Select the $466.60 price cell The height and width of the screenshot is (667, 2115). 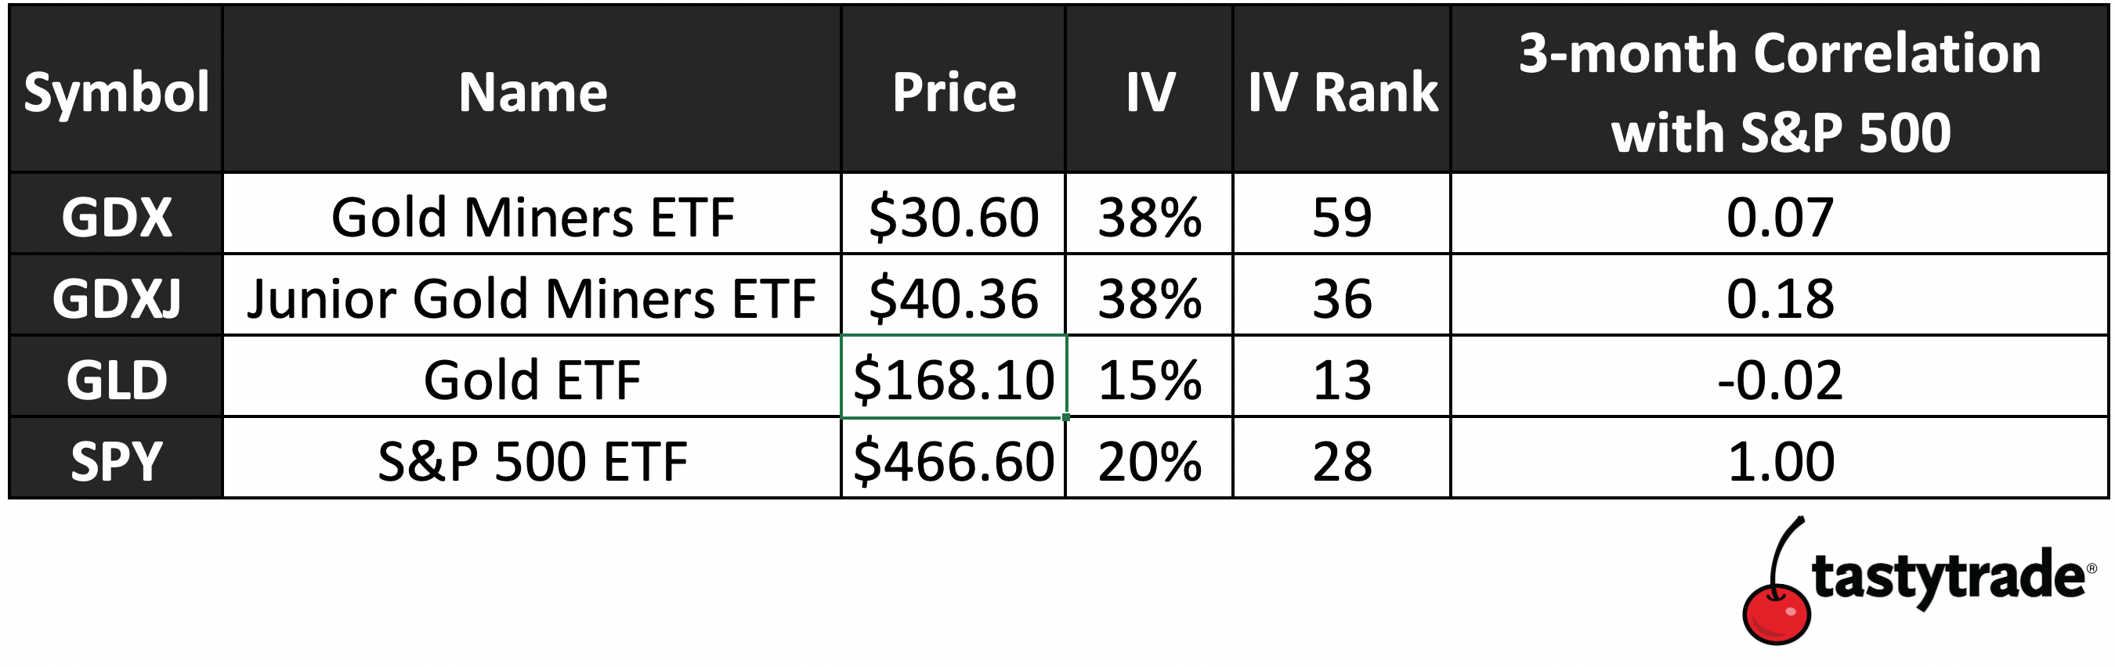[953, 458]
